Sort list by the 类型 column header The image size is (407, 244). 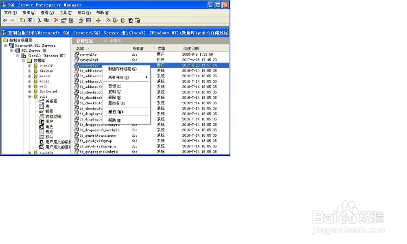point(167,48)
